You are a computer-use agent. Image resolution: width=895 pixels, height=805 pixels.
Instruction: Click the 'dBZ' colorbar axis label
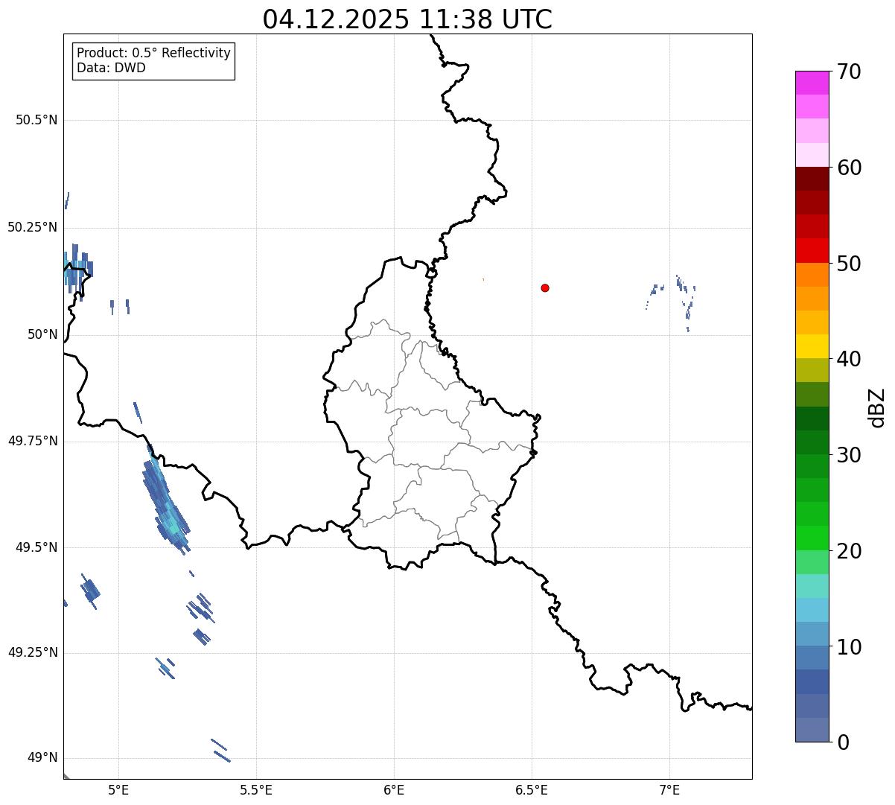[x=877, y=407]
